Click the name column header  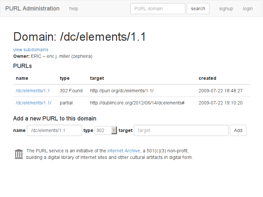click(22, 78)
